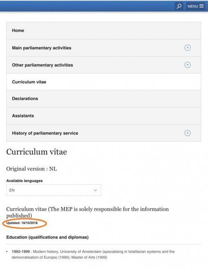
Task: Open the MENU hamburger button
Action: pos(195,6)
